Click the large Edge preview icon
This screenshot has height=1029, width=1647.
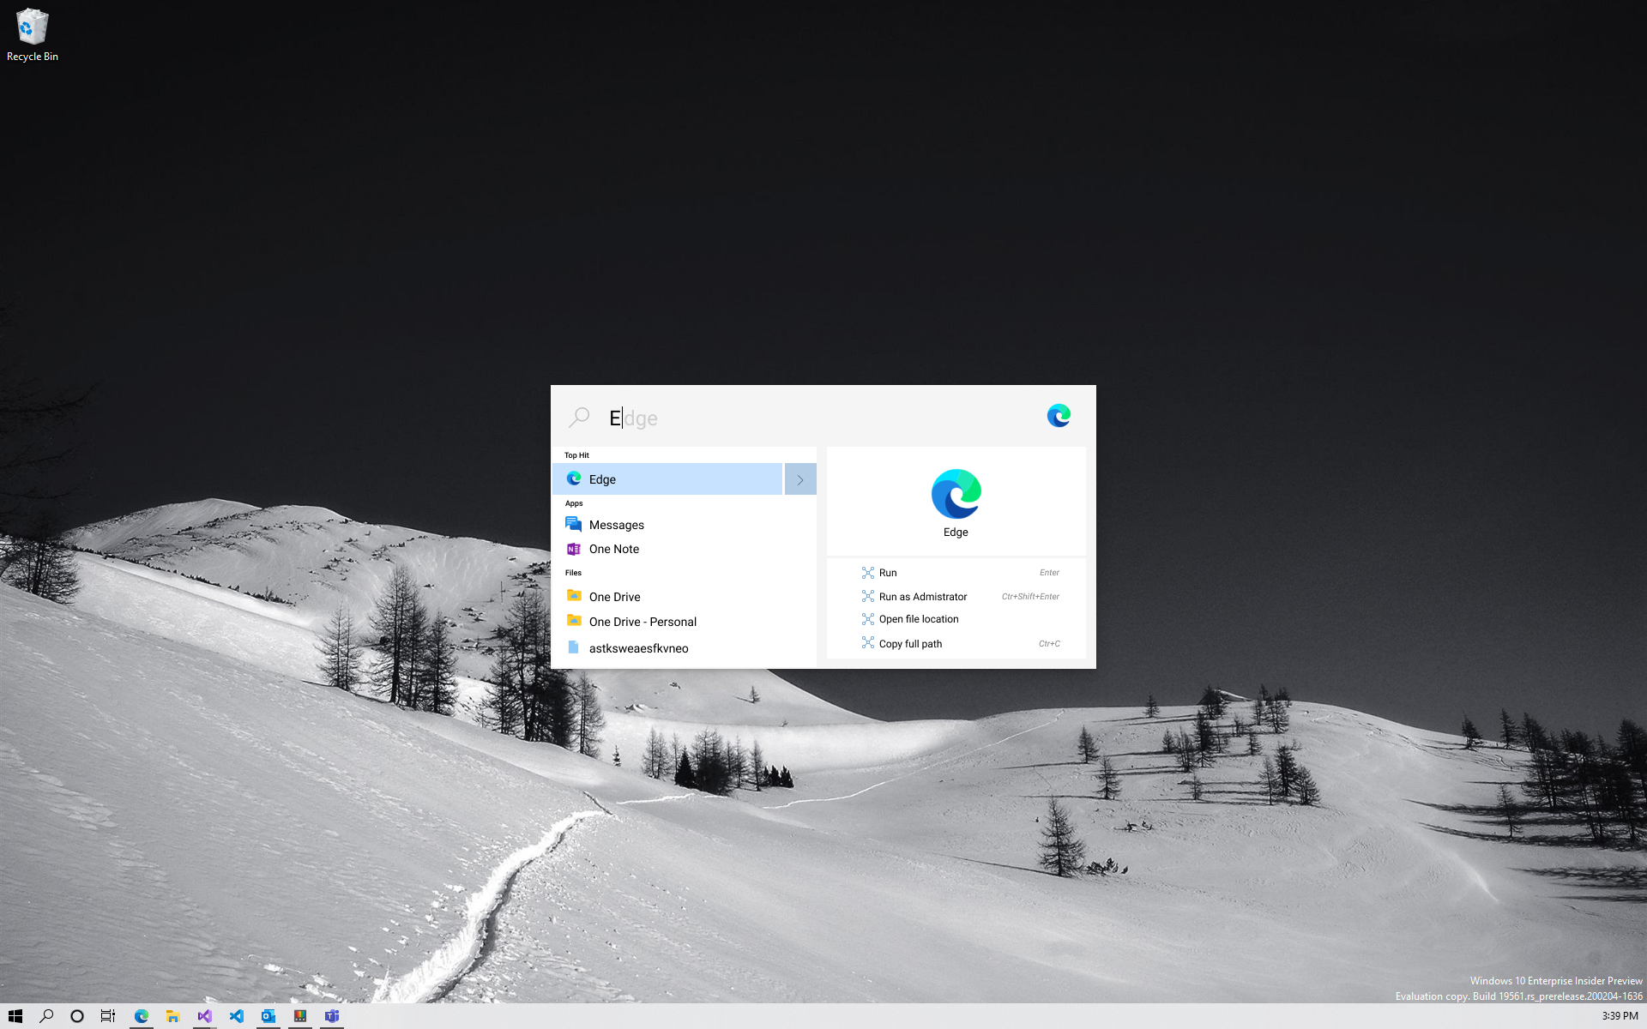tap(956, 494)
